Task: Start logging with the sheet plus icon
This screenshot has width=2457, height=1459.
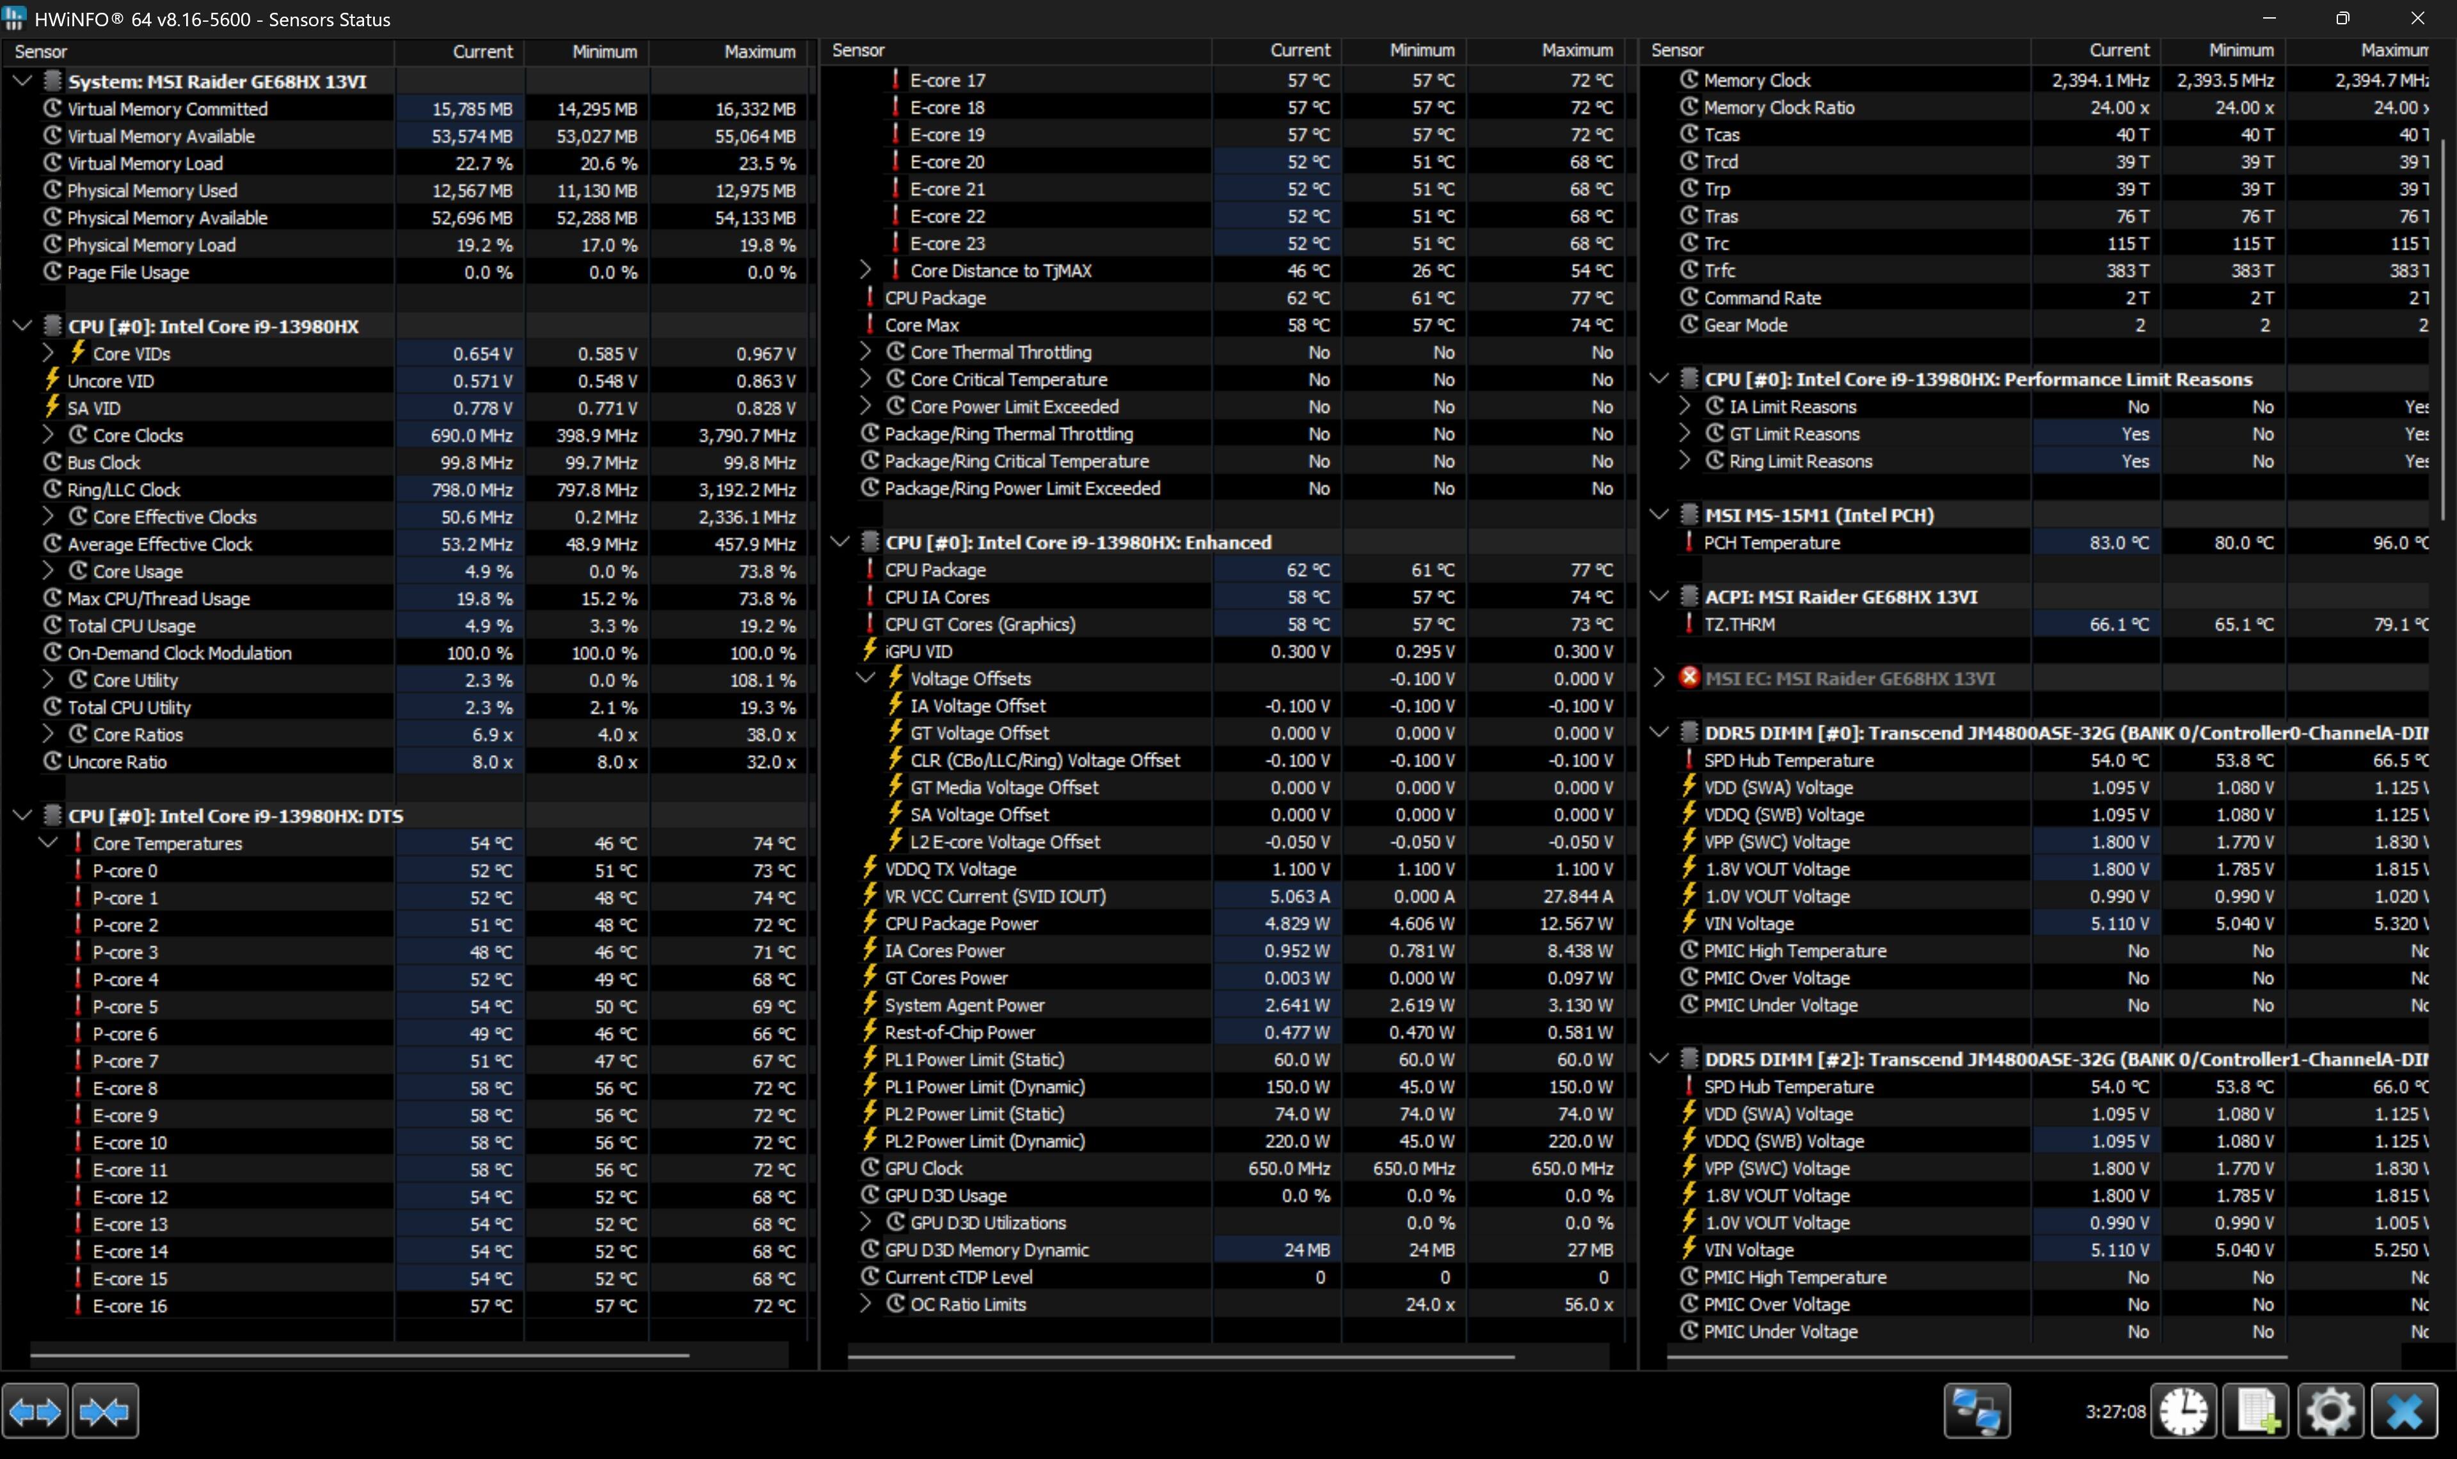Action: (2257, 1412)
